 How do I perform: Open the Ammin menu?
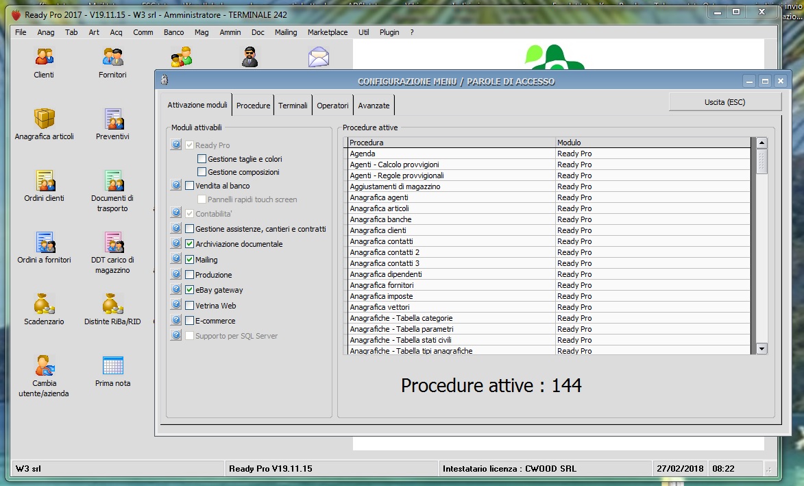click(x=230, y=32)
